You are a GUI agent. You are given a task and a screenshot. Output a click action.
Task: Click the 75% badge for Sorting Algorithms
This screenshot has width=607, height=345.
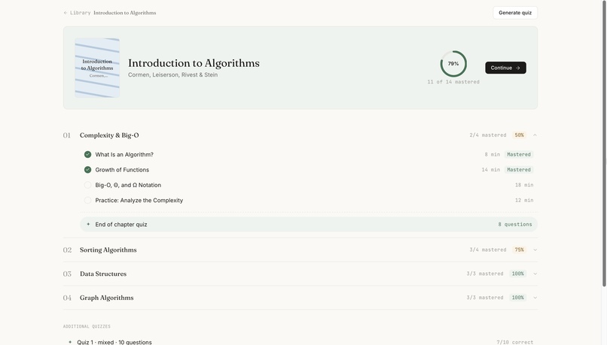[519, 250]
